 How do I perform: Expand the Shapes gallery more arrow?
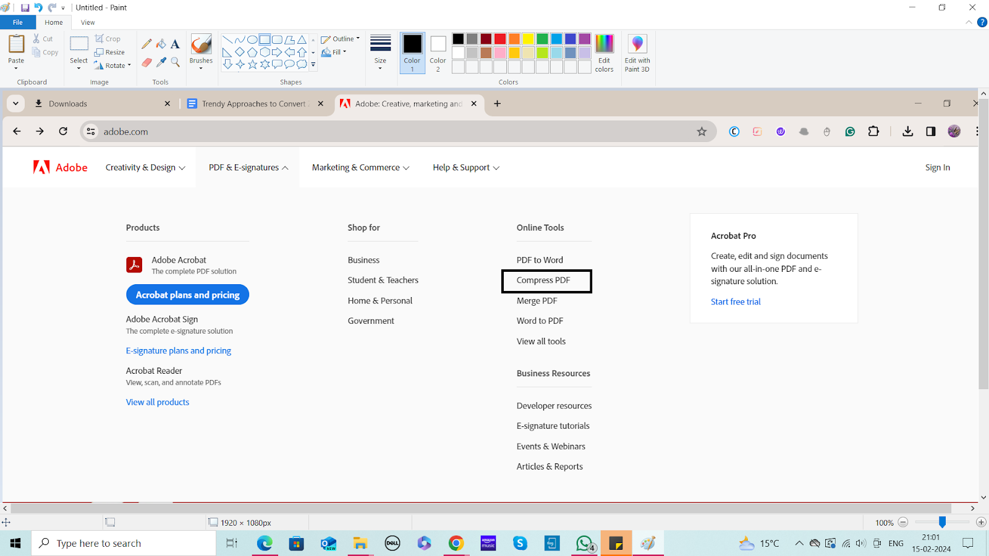(x=313, y=64)
